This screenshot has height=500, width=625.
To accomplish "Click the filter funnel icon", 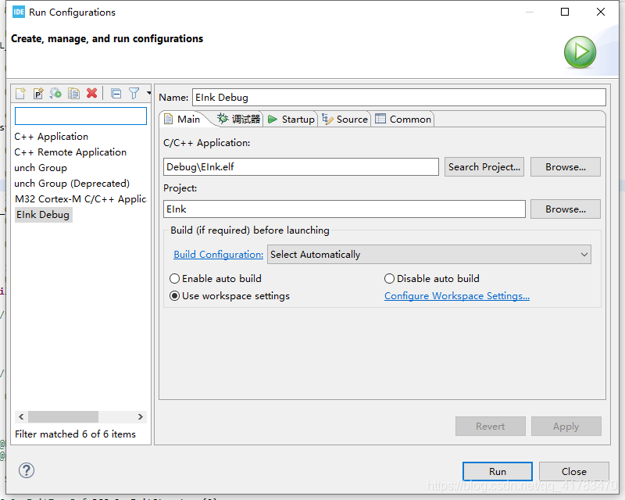I will coord(134,93).
